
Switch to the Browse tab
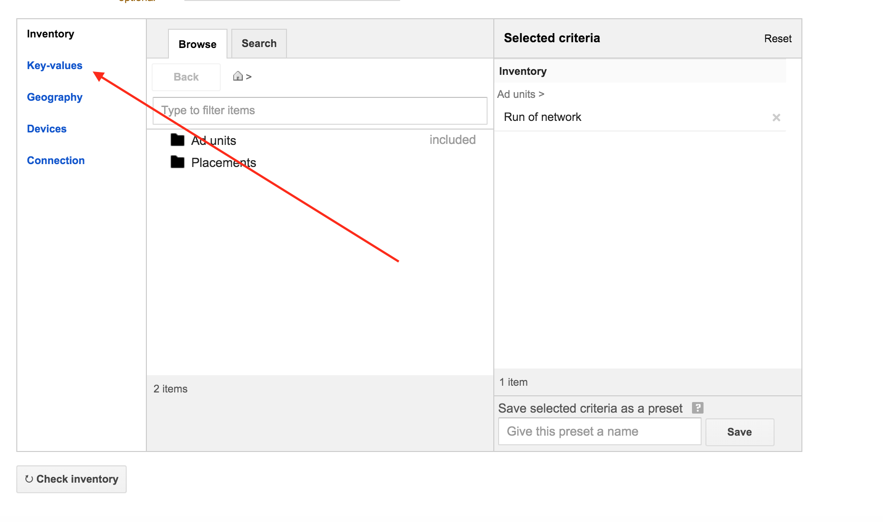click(197, 44)
